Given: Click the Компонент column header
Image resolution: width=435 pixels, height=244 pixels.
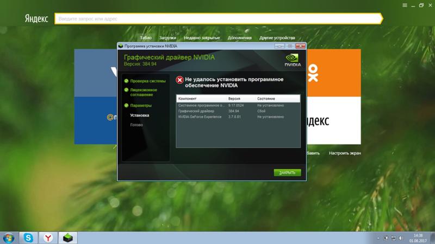Looking at the screenshot, I should coord(187,99).
